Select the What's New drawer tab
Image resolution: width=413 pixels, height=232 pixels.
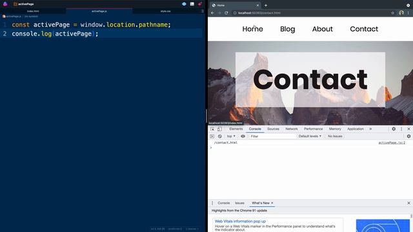click(261, 203)
